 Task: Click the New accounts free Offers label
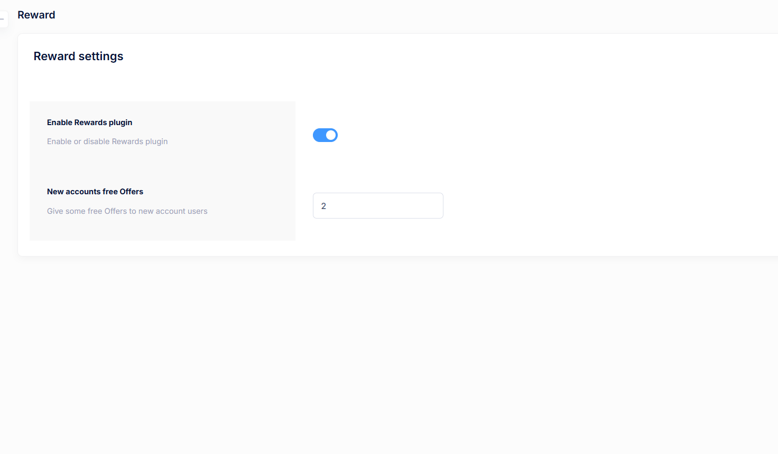tap(95, 191)
